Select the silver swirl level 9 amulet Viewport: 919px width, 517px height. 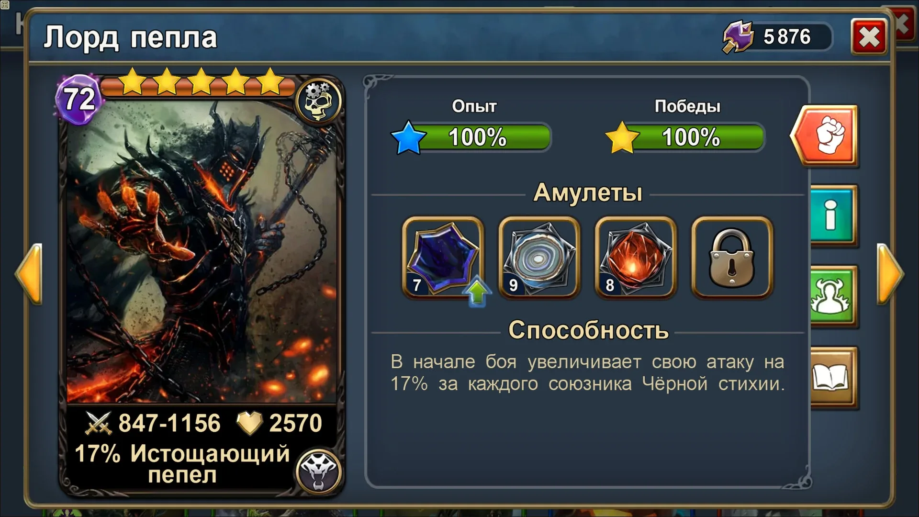point(539,258)
